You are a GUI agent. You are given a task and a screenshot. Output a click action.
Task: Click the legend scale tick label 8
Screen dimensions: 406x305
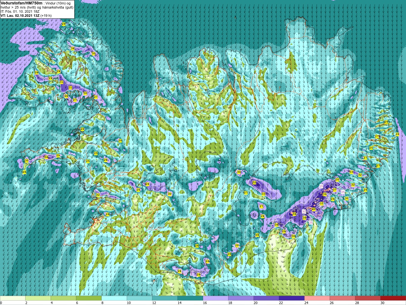pos(102,303)
